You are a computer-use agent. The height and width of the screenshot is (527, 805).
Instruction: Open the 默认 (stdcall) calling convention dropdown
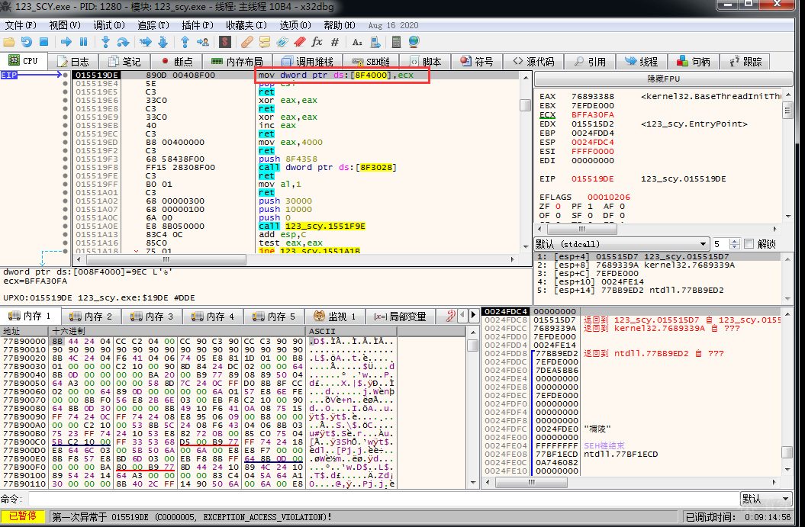click(x=621, y=244)
